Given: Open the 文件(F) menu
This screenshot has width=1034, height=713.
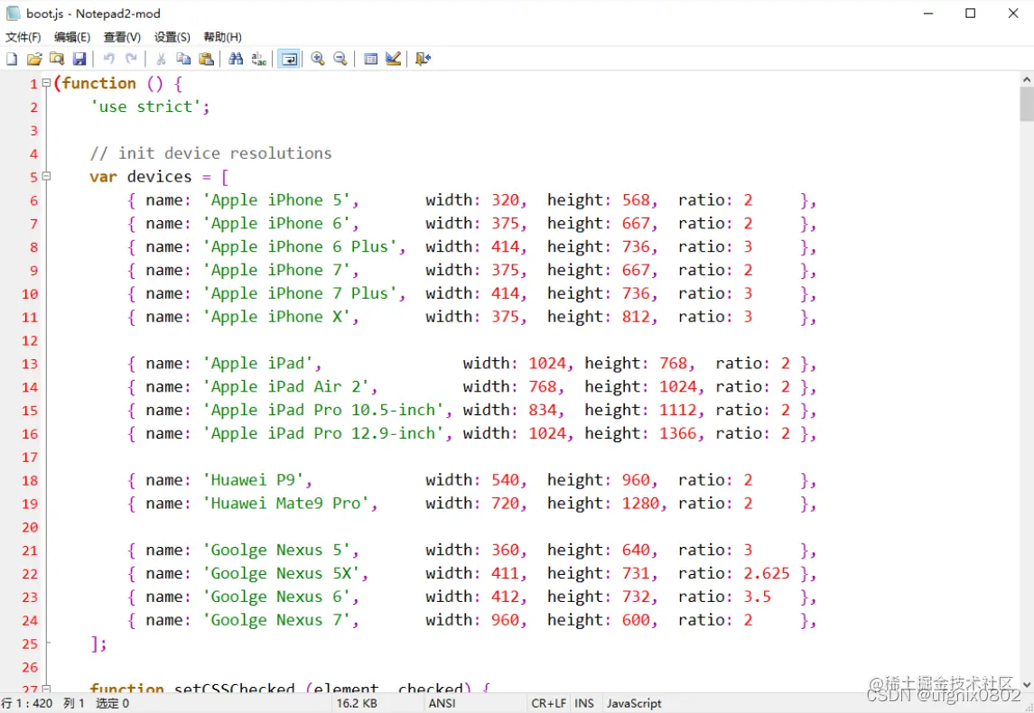Looking at the screenshot, I should pos(23,37).
